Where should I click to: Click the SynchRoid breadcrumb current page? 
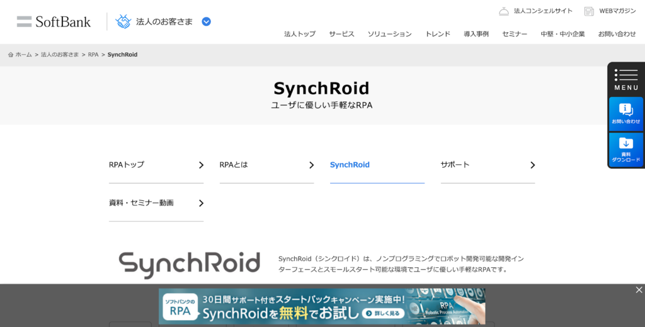[x=123, y=55]
